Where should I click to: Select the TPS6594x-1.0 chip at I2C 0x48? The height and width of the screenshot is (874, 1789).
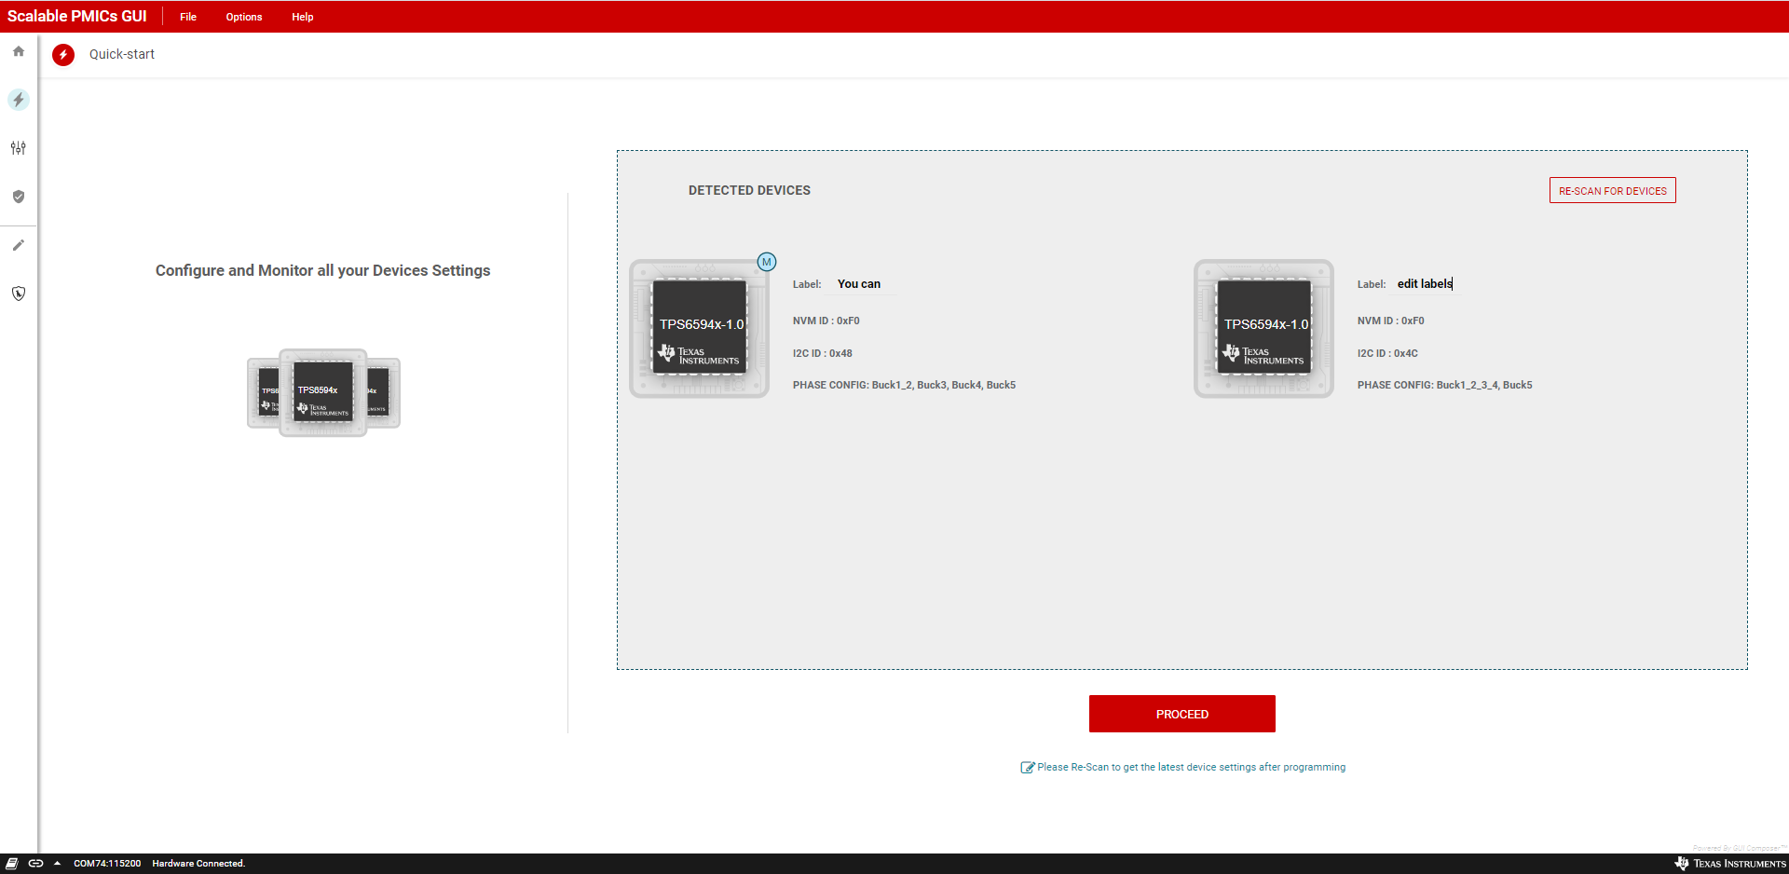(700, 329)
